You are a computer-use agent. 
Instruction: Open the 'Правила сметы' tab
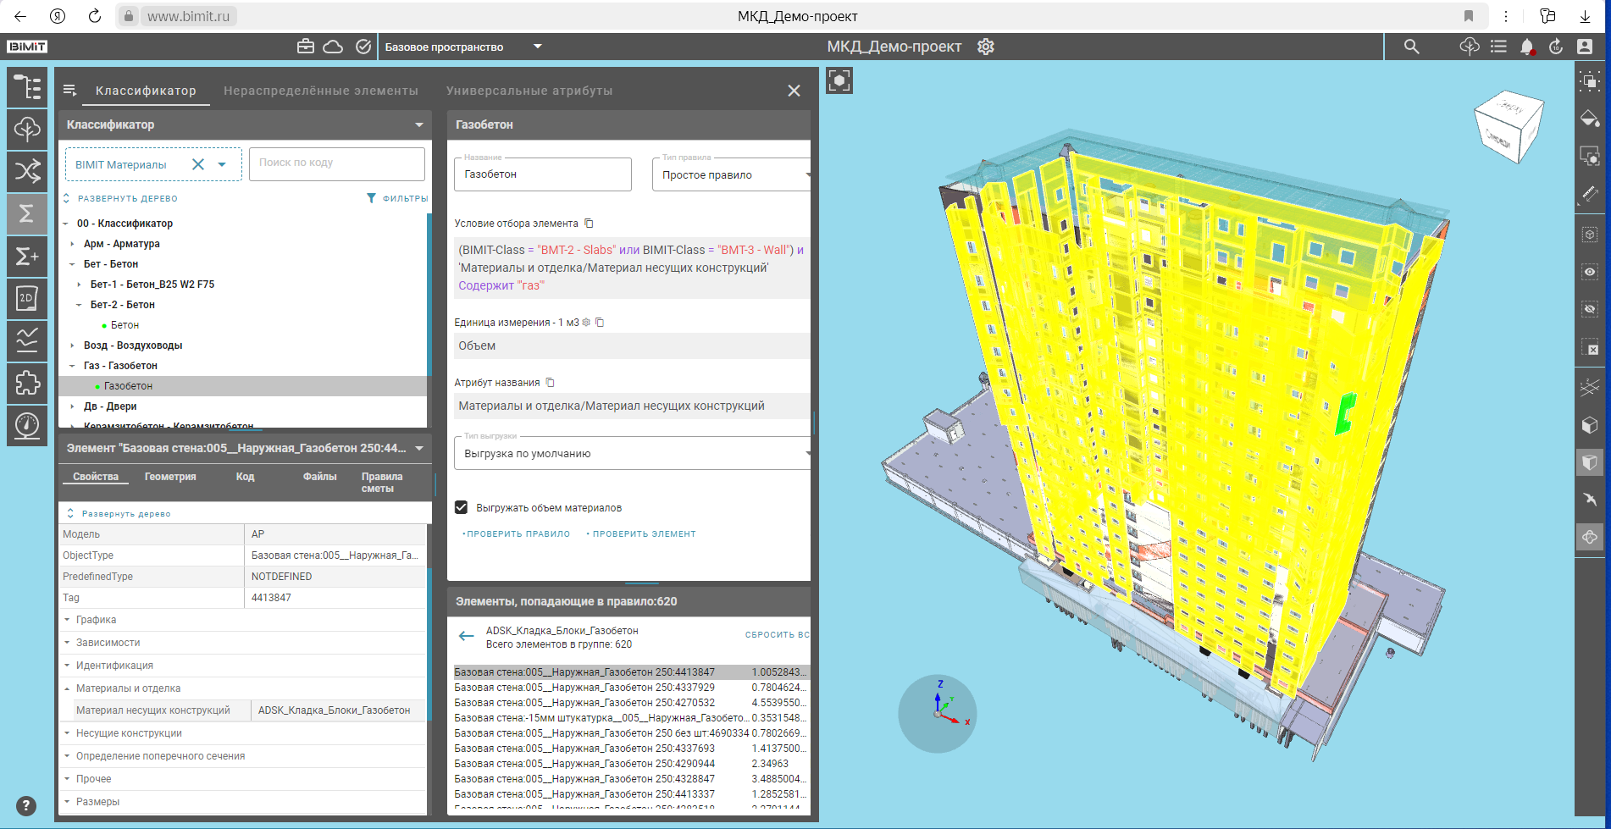click(382, 483)
